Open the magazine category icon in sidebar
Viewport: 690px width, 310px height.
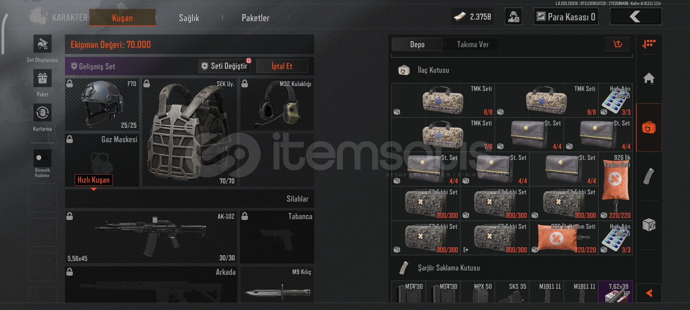[649, 176]
